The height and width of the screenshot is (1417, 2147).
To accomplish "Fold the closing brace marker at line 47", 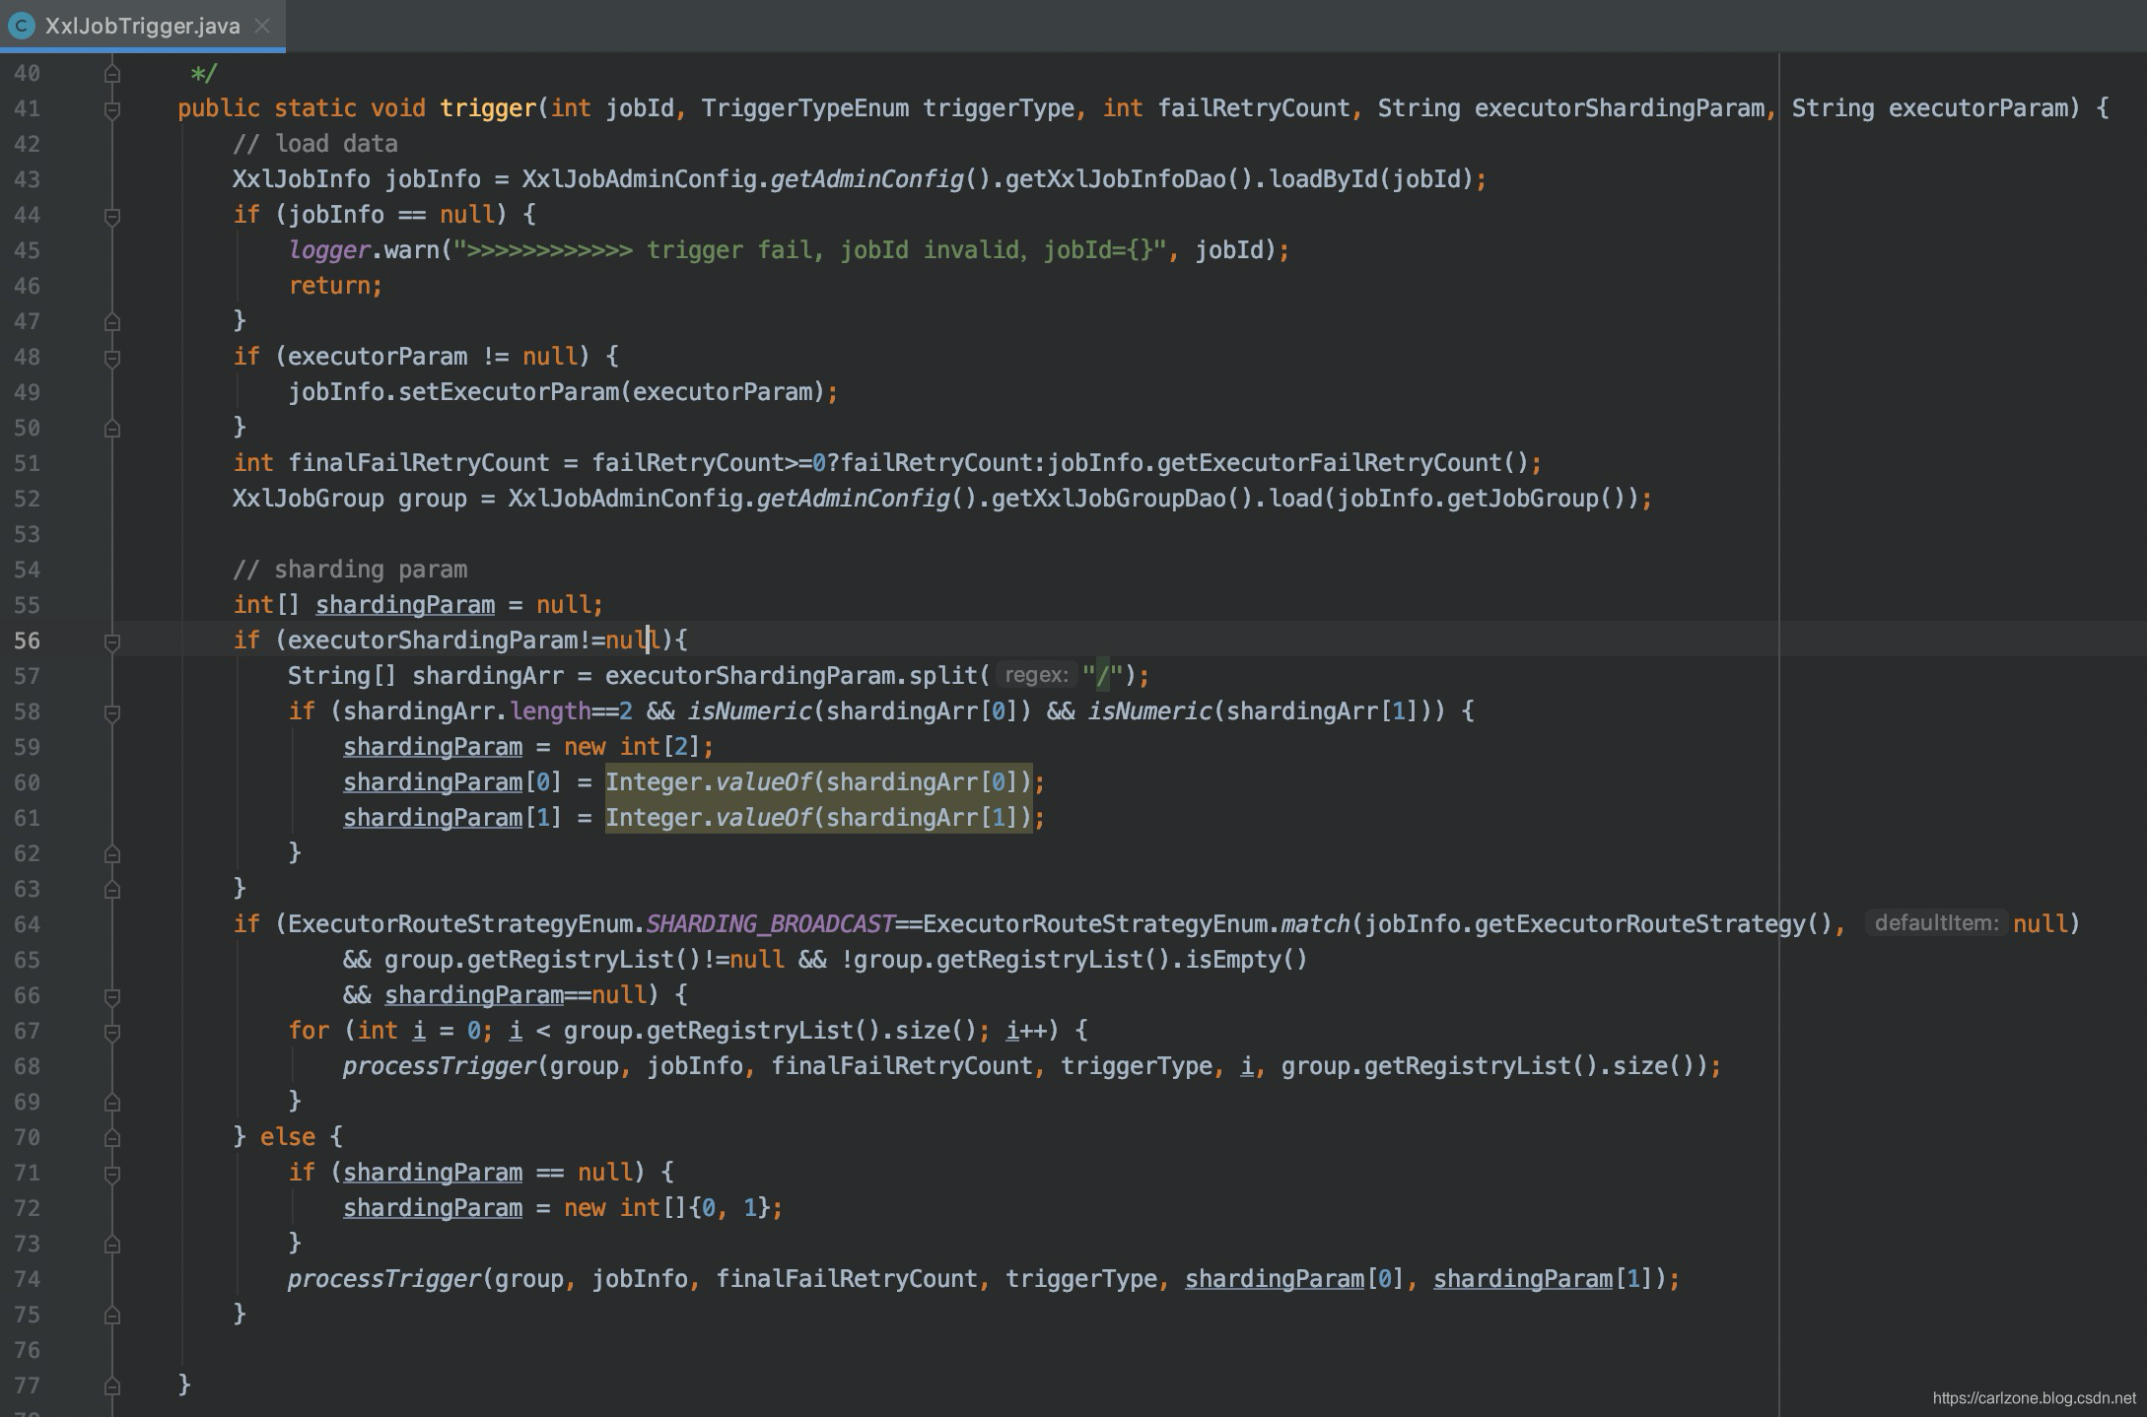I will tap(112, 322).
